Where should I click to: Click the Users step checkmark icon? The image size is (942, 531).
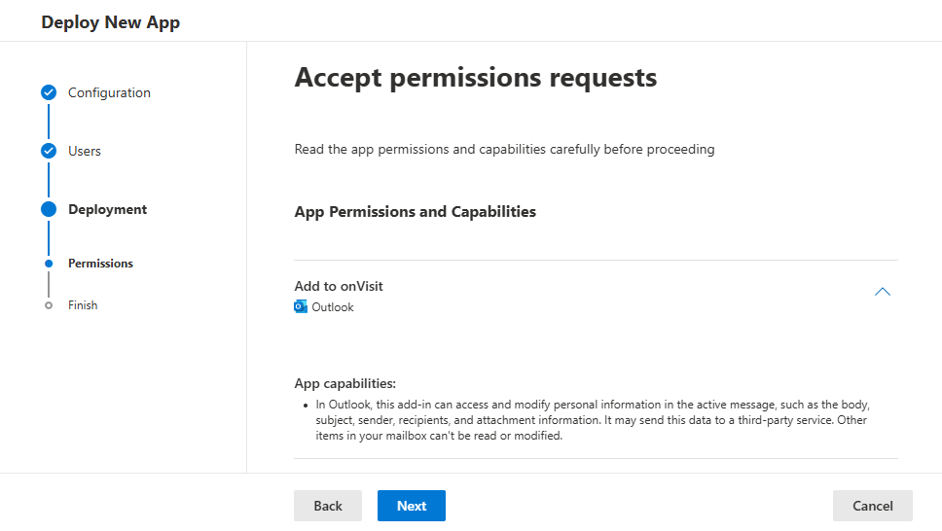coord(49,151)
